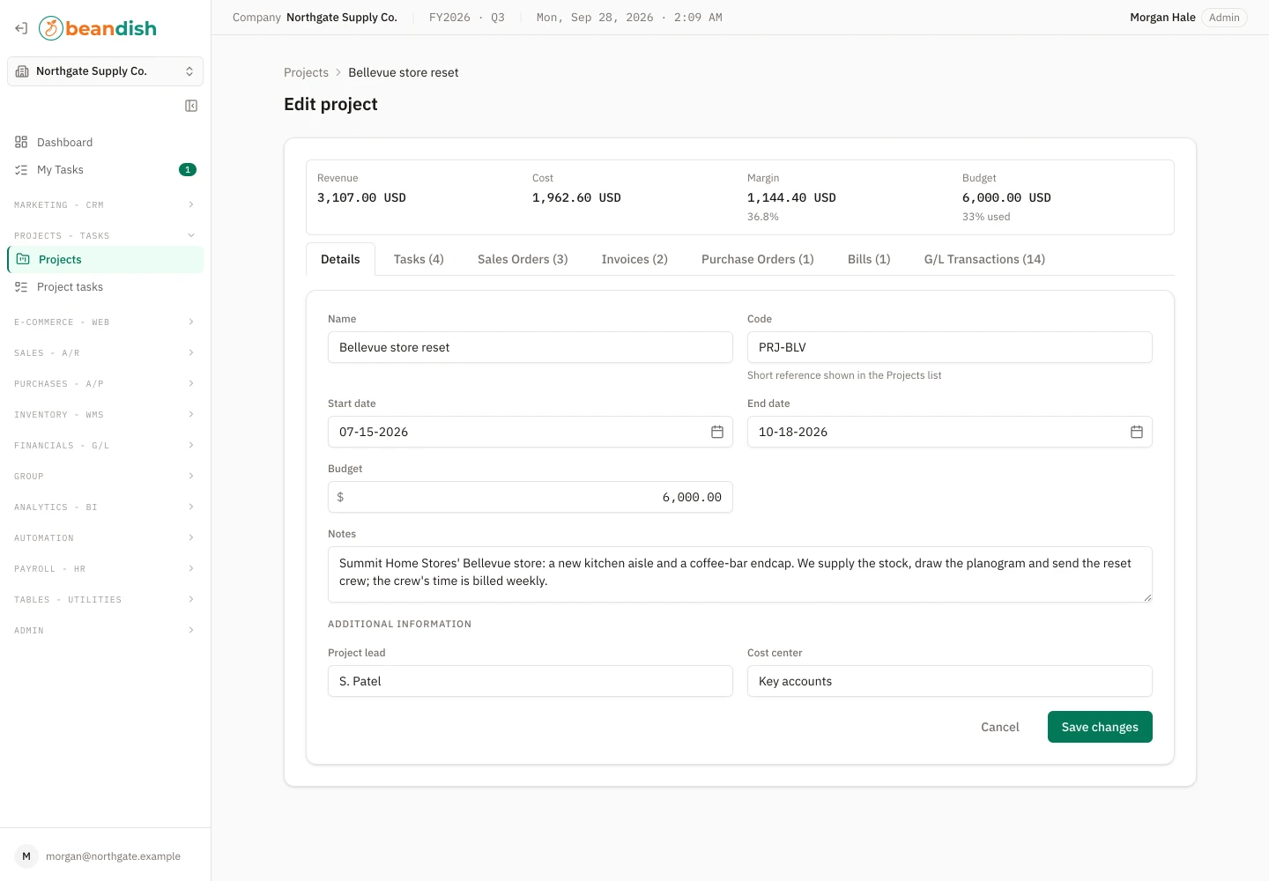Screen dimensions: 1269x881
Task: Click the Project tasks sidebar item
Action: pyautogui.click(x=105, y=286)
